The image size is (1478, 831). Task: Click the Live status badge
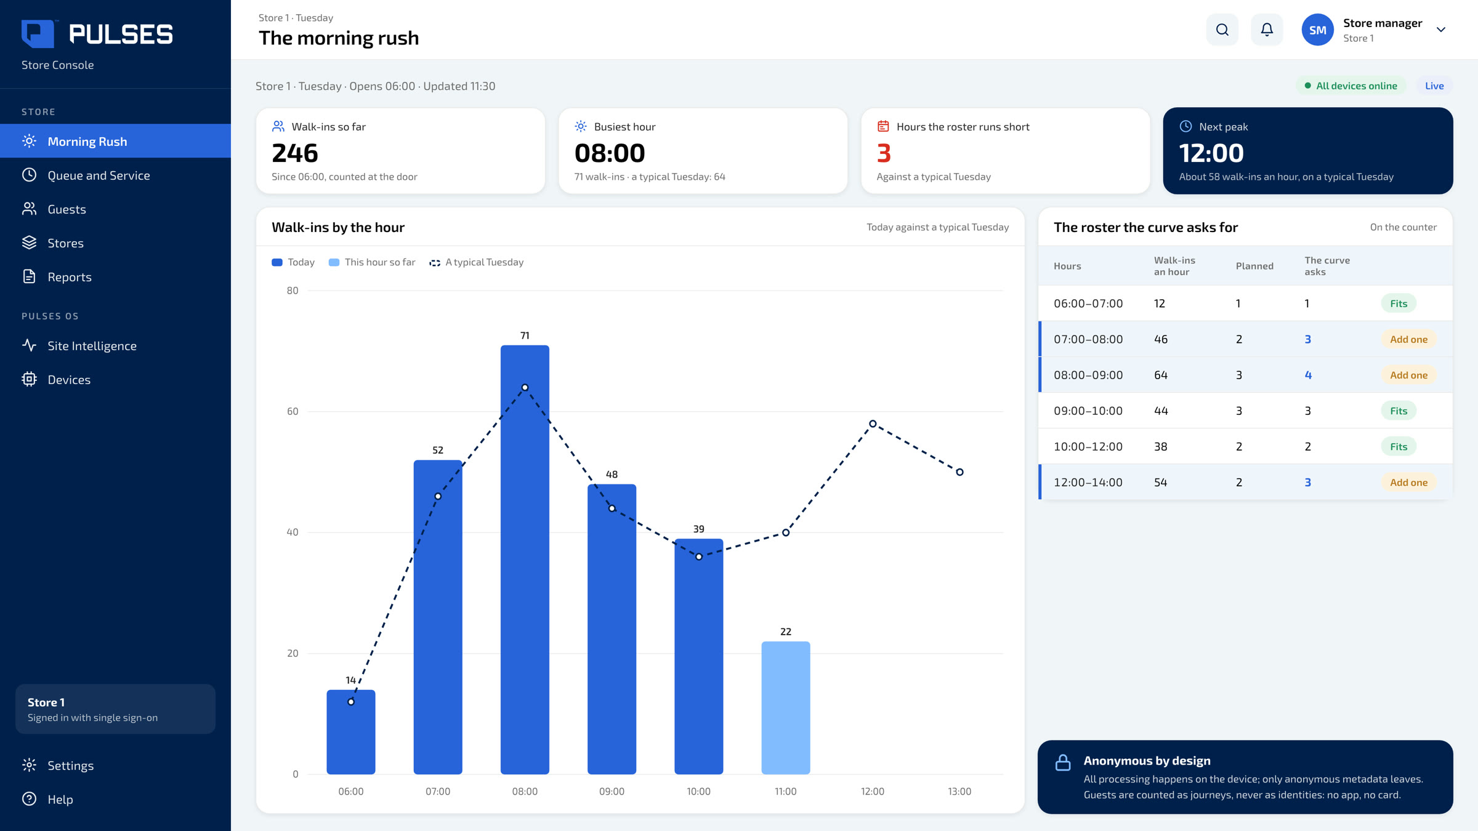click(1434, 86)
